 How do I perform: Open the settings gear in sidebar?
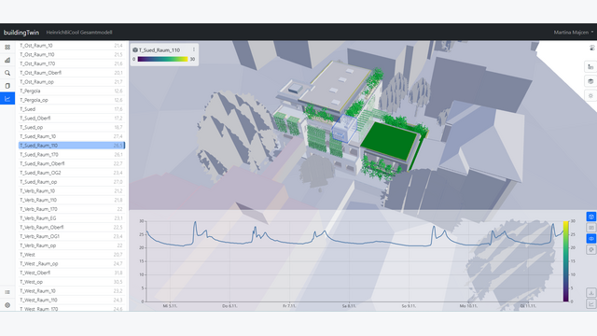point(7,305)
